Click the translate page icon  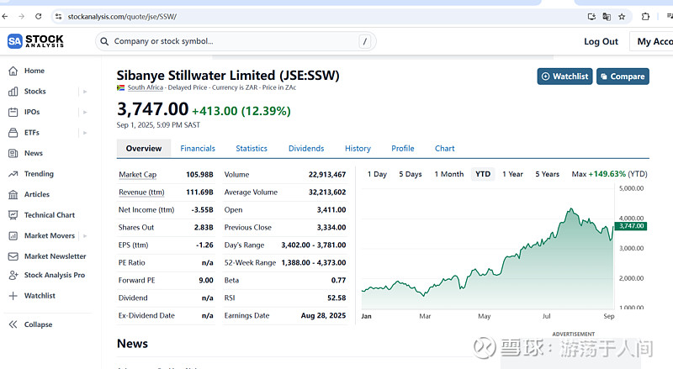coord(607,17)
